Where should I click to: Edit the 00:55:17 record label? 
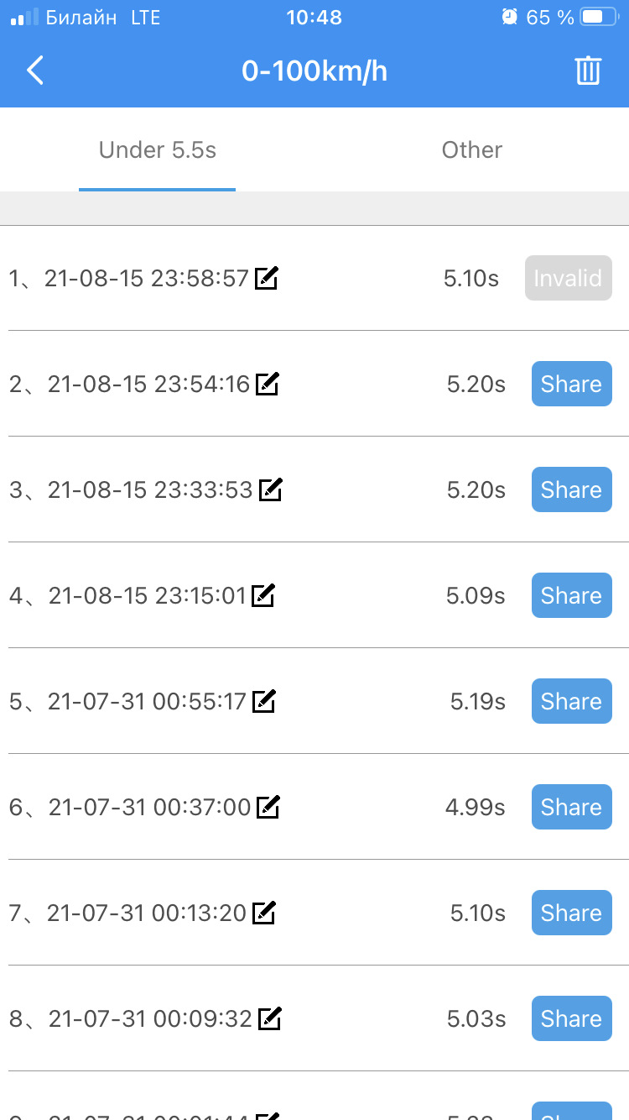click(x=264, y=701)
